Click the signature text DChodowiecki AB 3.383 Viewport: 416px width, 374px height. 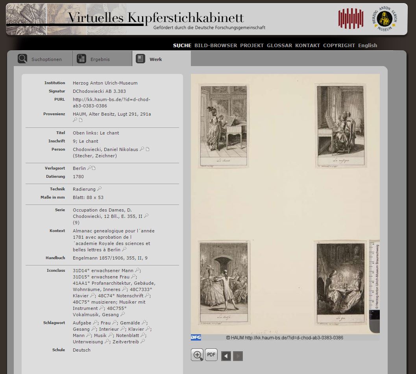pos(99,91)
